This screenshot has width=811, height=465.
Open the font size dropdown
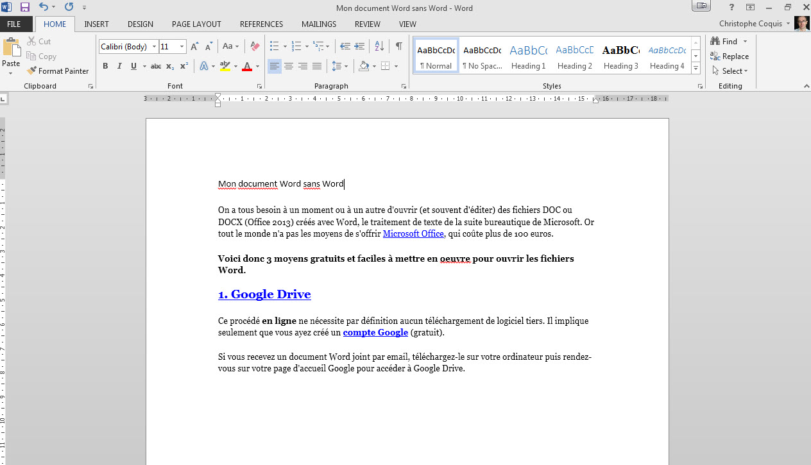click(182, 47)
